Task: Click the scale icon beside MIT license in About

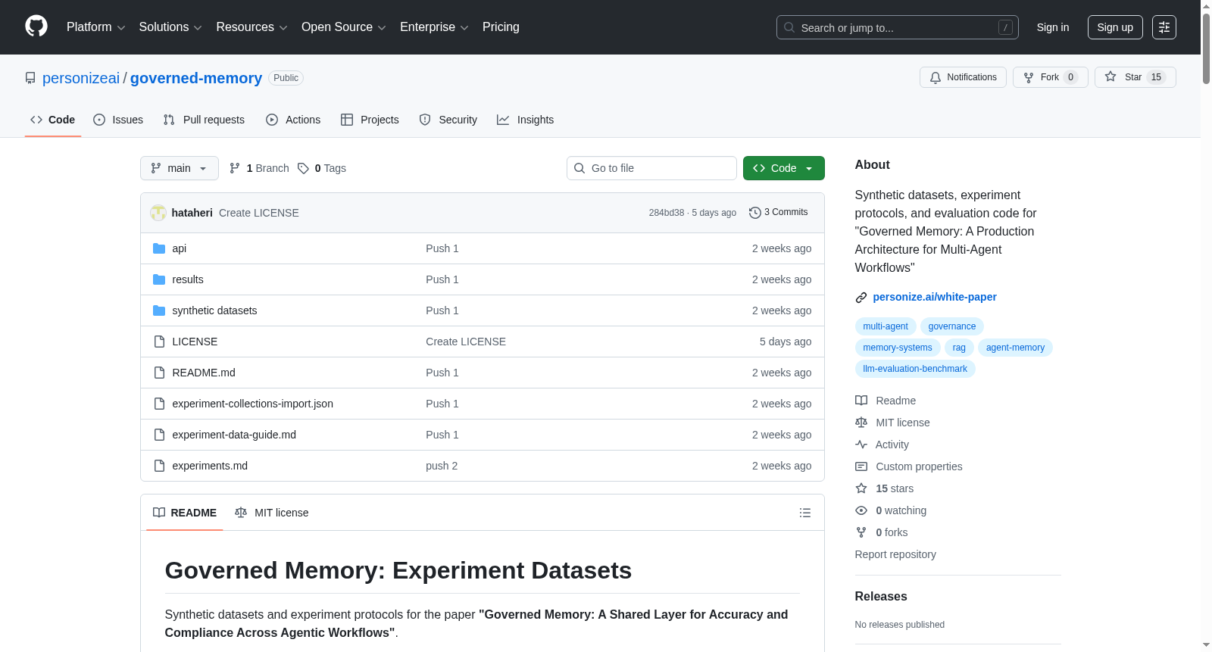Action: coord(861,423)
